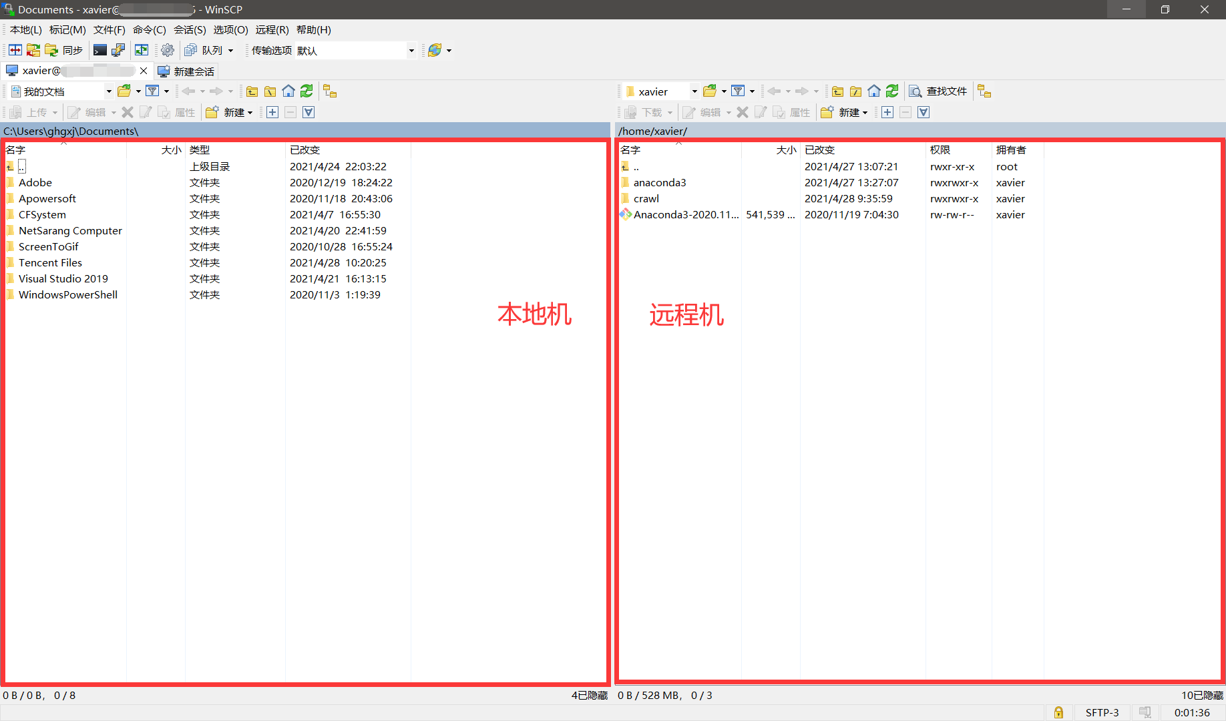The height and width of the screenshot is (721, 1226).
Task: Select NetSarang Computer folder
Action: pos(70,230)
